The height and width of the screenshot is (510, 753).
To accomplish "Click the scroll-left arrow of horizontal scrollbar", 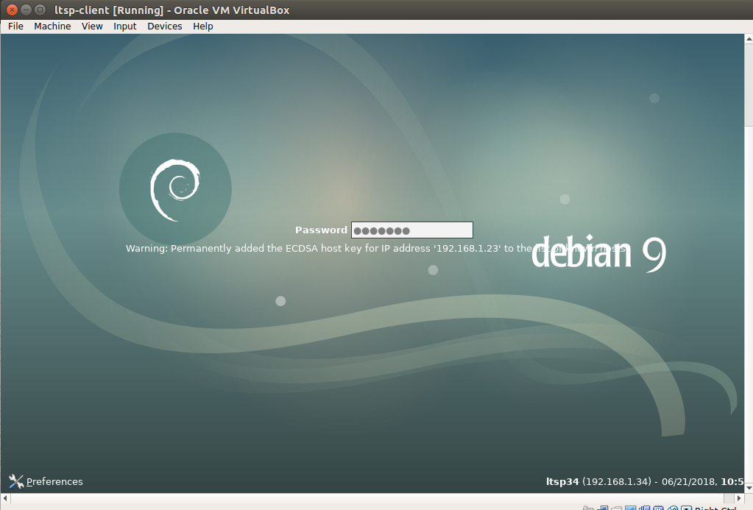I will click(5, 498).
